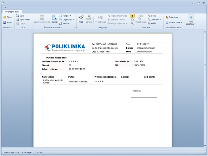Select the mouse pointer tool

pos(132,16)
